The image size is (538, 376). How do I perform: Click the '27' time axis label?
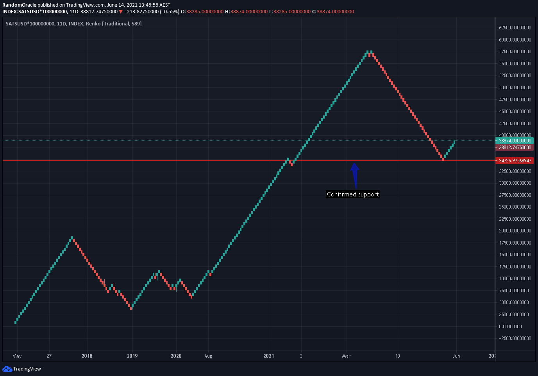point(49,356)
